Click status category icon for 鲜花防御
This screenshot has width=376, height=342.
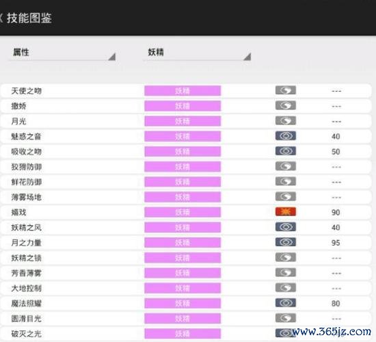click(285, 181)
